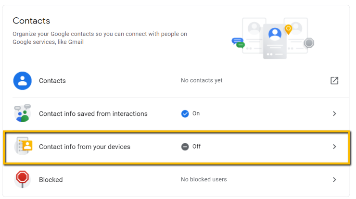Click the yellow location pin in illustration
Image resolution: width=356 pixels, height=199 pixels.
[x=288, y=29]
